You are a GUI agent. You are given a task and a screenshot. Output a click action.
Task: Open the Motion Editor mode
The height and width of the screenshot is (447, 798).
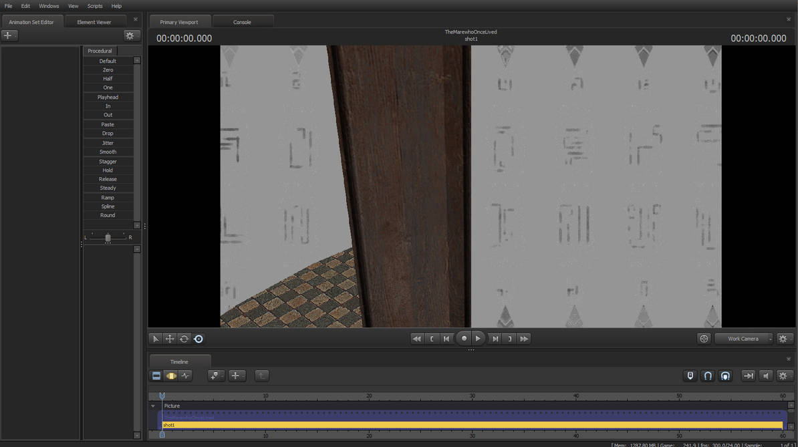171,376
